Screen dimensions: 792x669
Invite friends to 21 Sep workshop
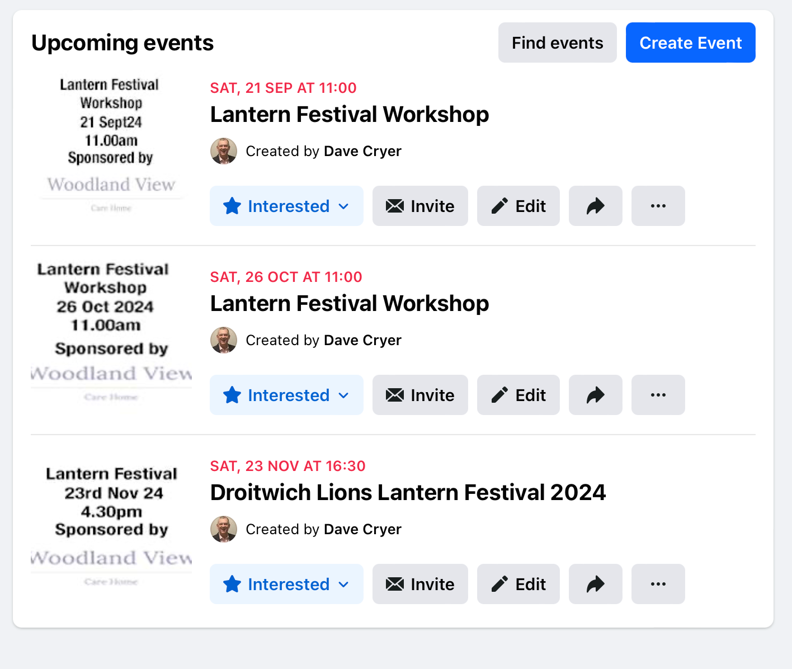click(x=420, y=206)
